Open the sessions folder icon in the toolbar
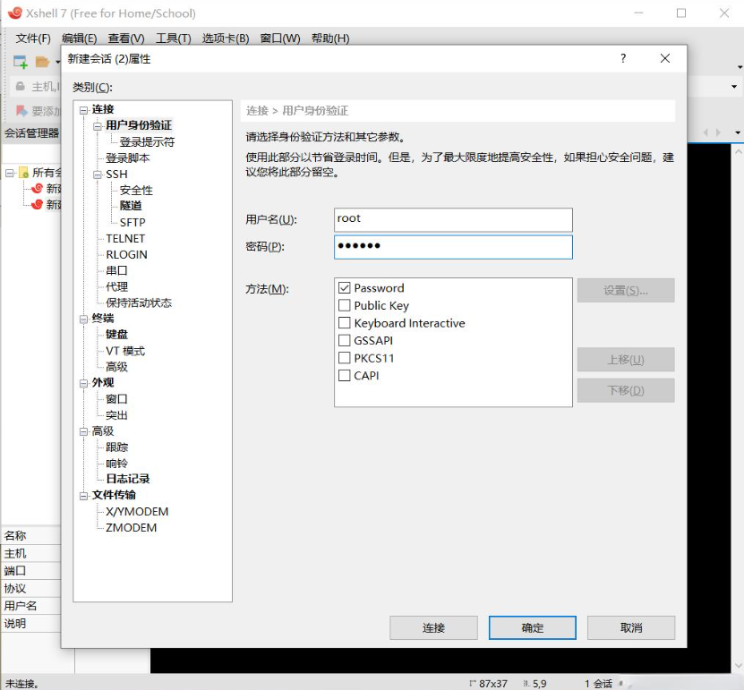The width and height of the screenshot is (744, 690). pyautogui.click(x=42, y=61)
